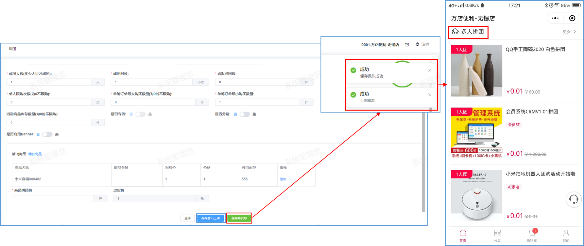Click the 增加商品 link
This screenshot has height=246, width=584.
pyautogui.click(x=35, y=154)
